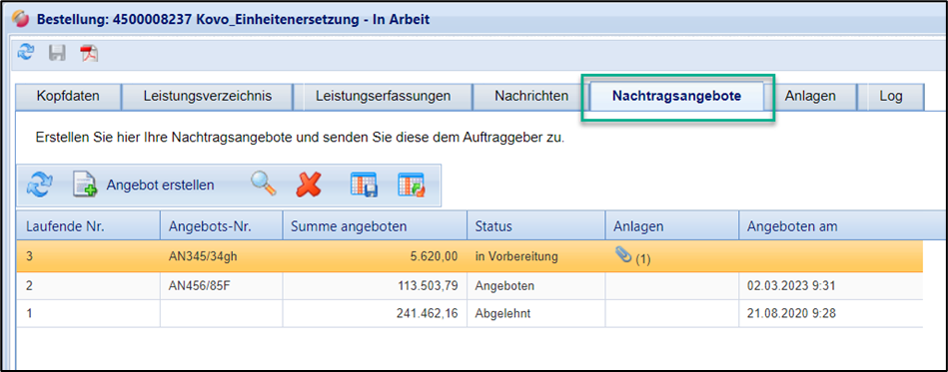Viewport: 948px width, 372px height.
Task: Select the row with offer AN456/85F
Action: point(470,286)
